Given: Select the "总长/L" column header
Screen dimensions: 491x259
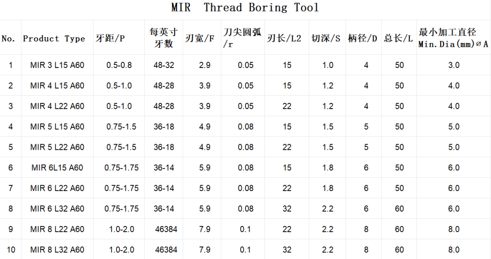Looking at the screenshot, I should pos(398,39).
